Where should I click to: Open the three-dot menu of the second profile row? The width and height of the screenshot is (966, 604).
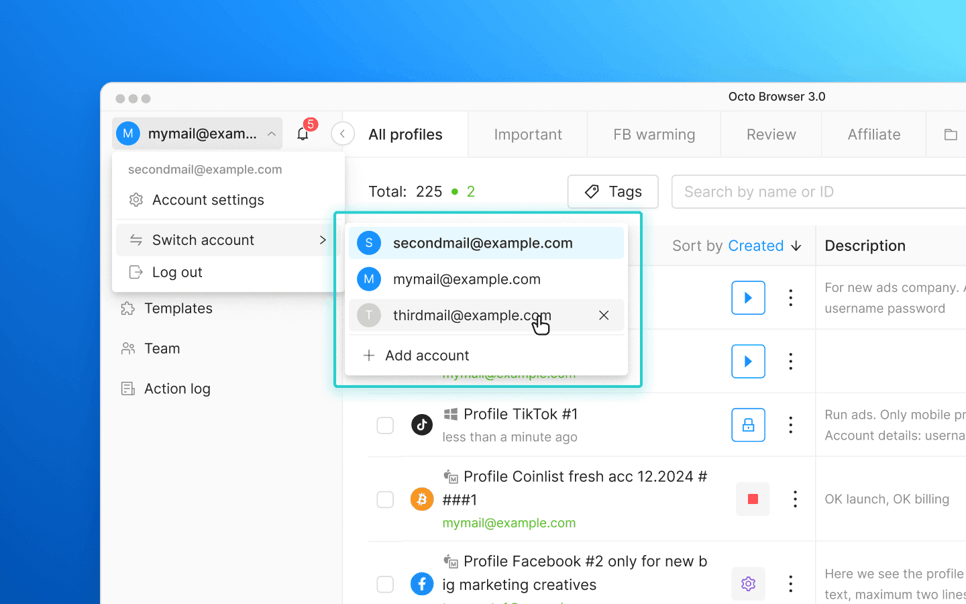(x=791, y=361)
